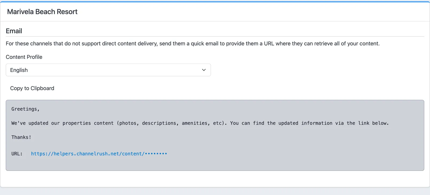Click the Copy to Clipboard button

pyautogui.click(x=32, y=88)
